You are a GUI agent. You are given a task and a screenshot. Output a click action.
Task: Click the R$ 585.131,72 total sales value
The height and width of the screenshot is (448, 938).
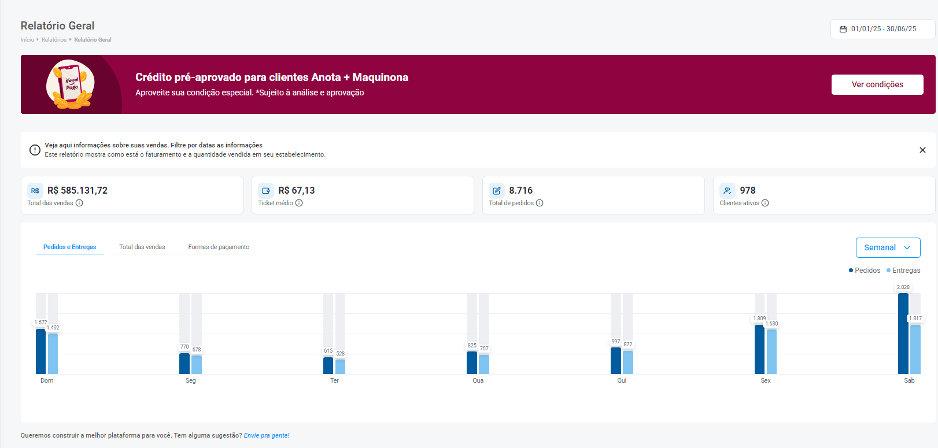[x=77, y=190]
